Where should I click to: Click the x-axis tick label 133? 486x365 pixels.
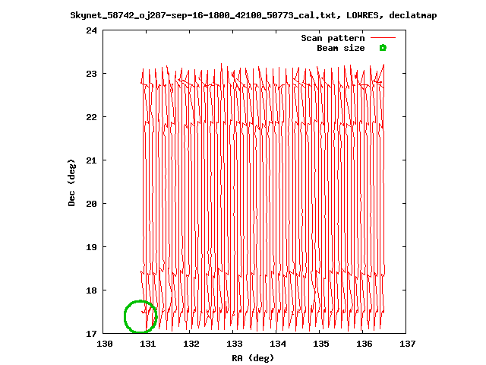tap(234, 344)
